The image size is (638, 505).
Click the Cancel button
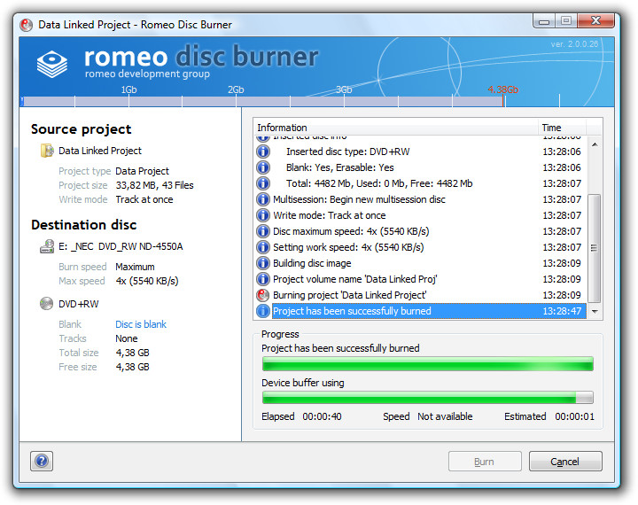pyautogui.click(x=565, y=462)
